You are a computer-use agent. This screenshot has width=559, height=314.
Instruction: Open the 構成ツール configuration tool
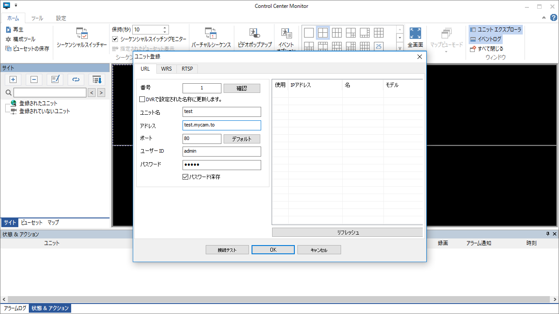coord(21,39)
